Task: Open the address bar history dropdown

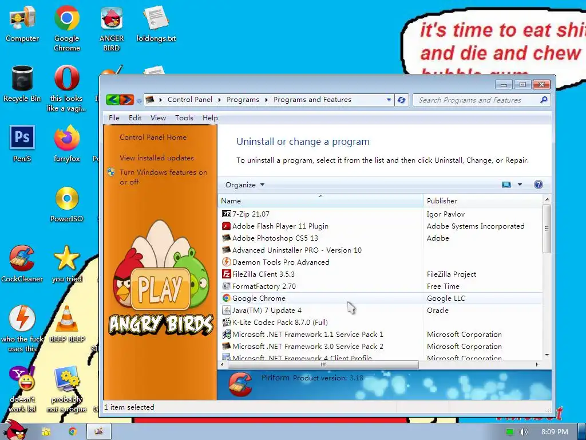Action: [x=389, y=100]
